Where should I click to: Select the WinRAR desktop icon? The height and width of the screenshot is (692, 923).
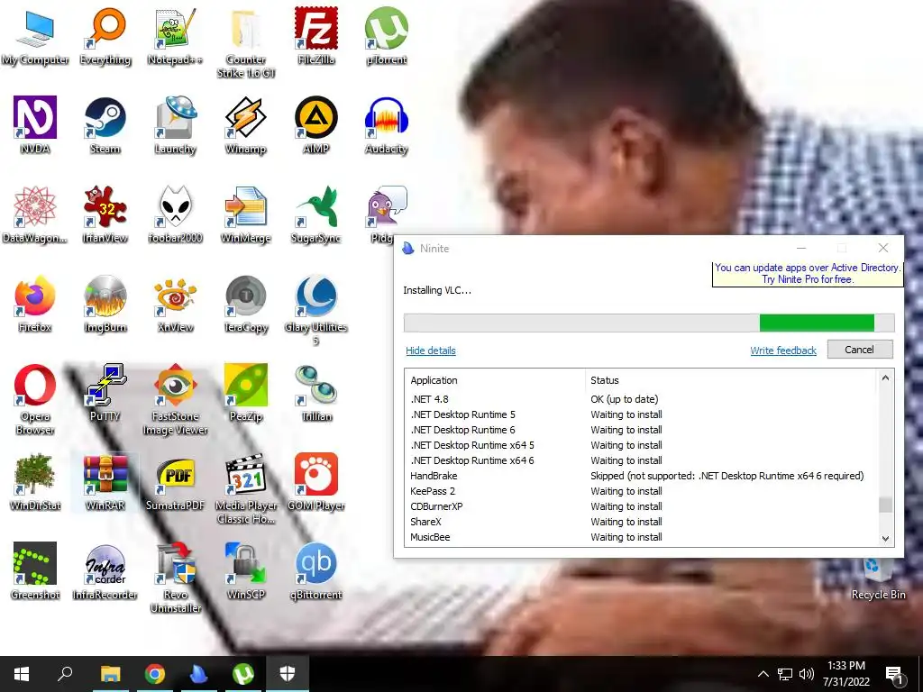(x=105, y=482)
